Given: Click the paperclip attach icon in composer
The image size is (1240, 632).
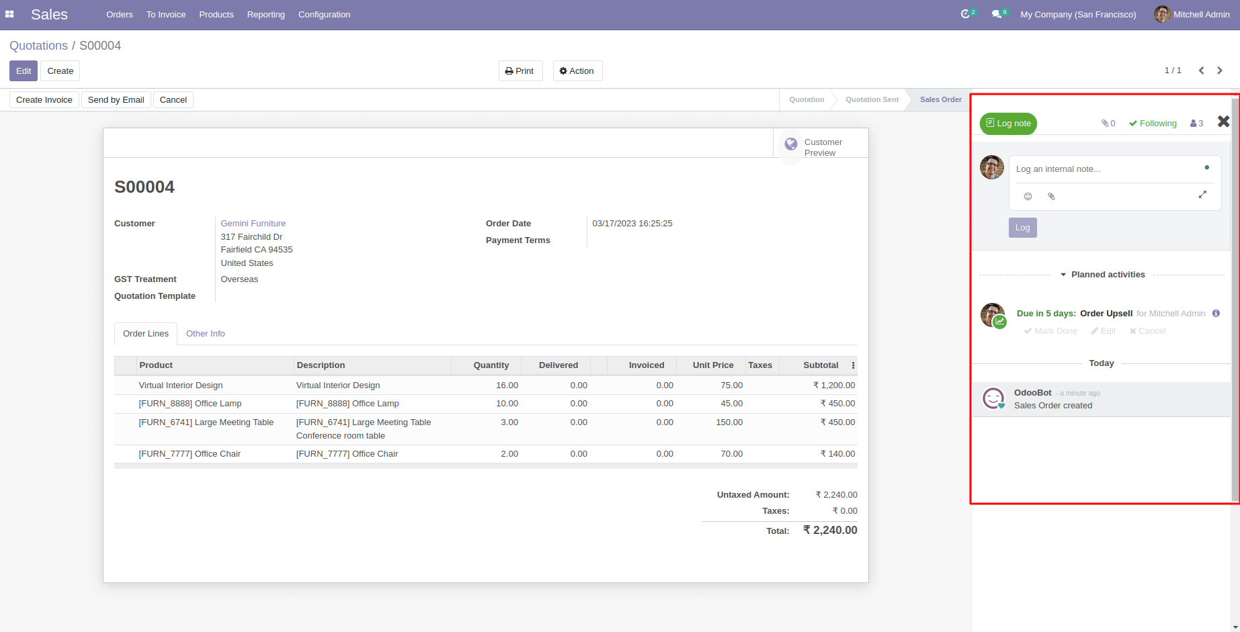Looking at the screenshot, I should coord(1051,196).
